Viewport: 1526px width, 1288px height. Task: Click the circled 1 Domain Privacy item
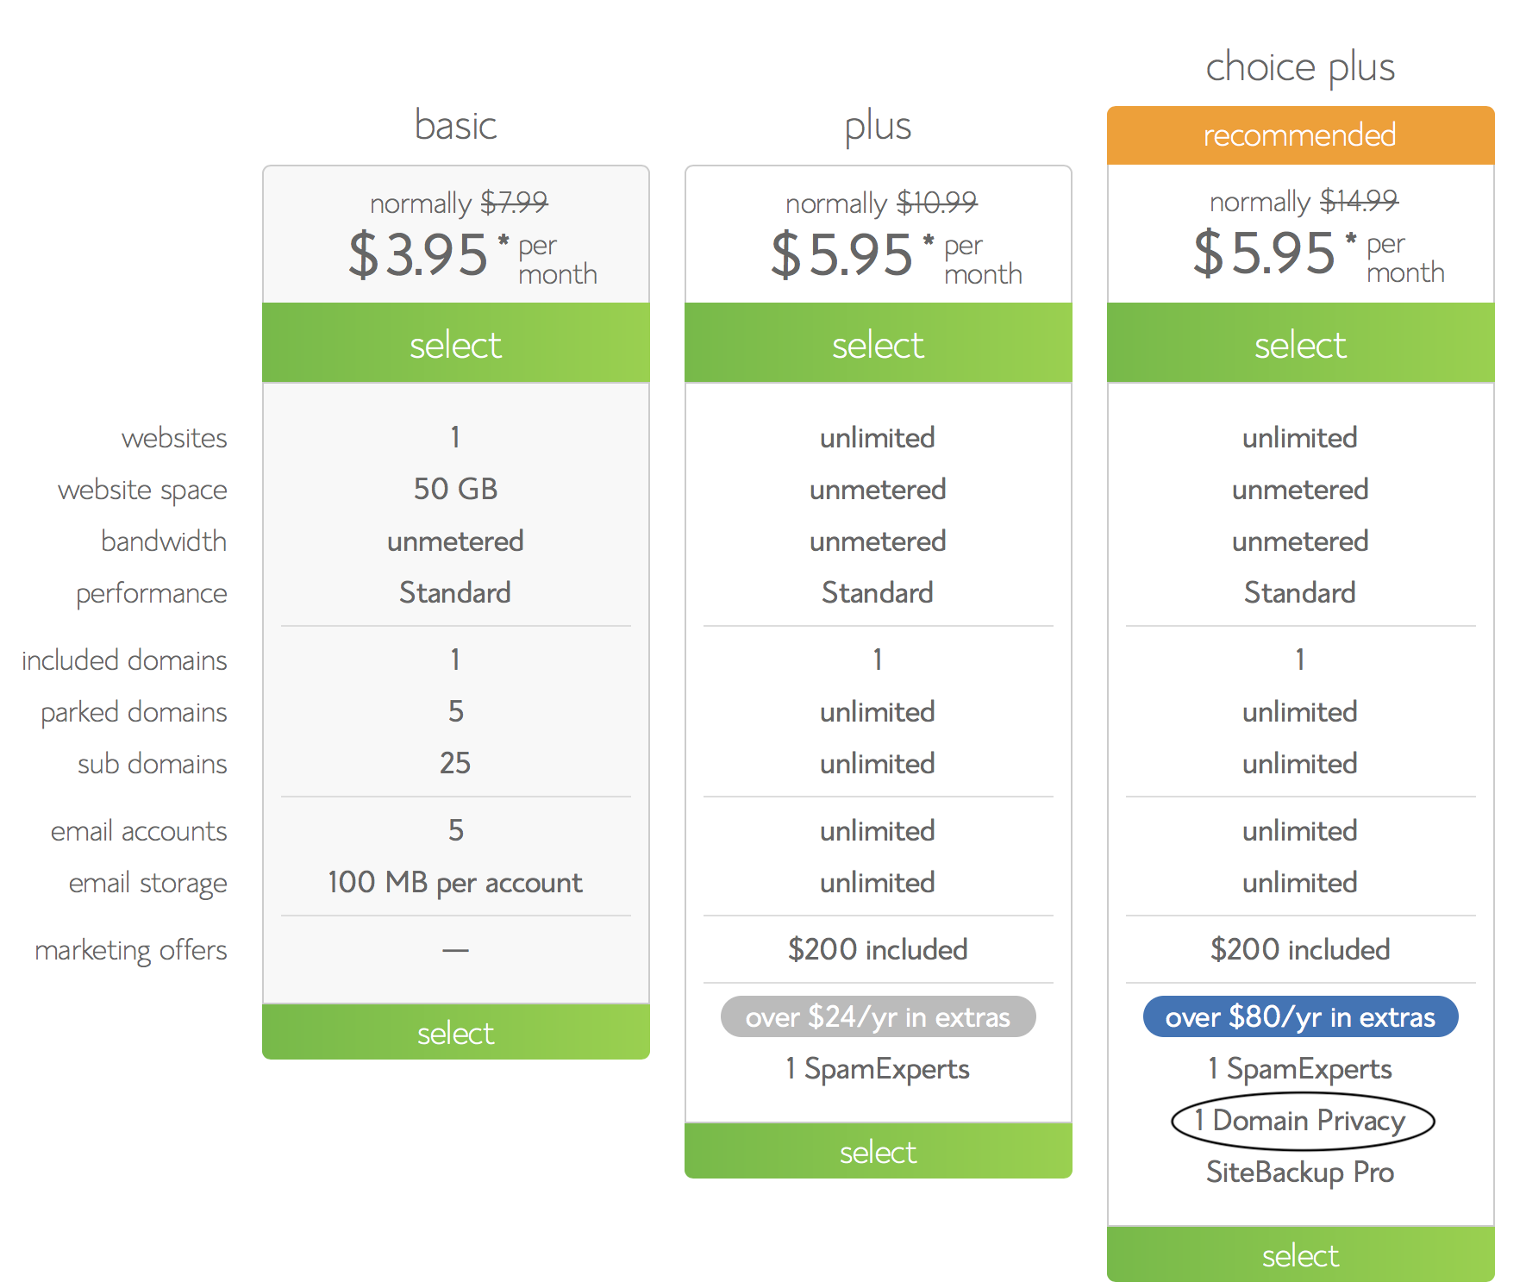pos(1301,1121)
